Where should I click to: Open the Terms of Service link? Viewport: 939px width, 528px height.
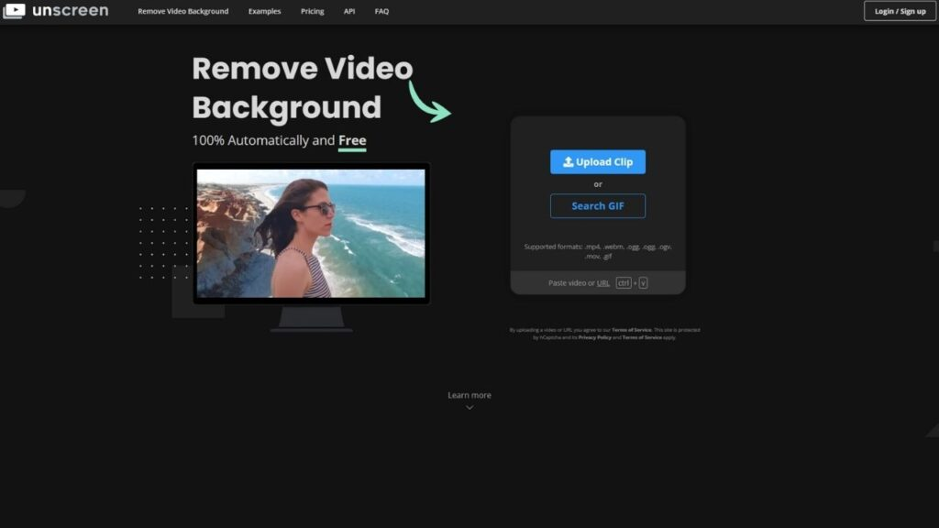632,329
